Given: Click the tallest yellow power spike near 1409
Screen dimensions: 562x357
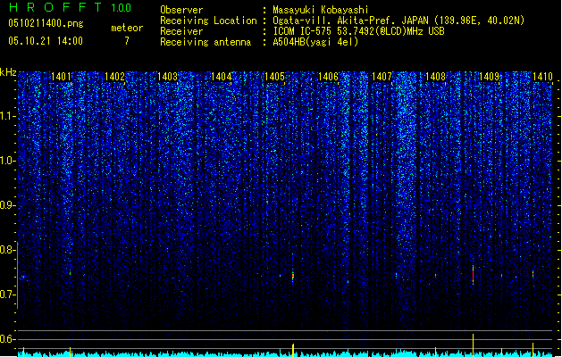Looking at the screenshot, I should point(474,345).
